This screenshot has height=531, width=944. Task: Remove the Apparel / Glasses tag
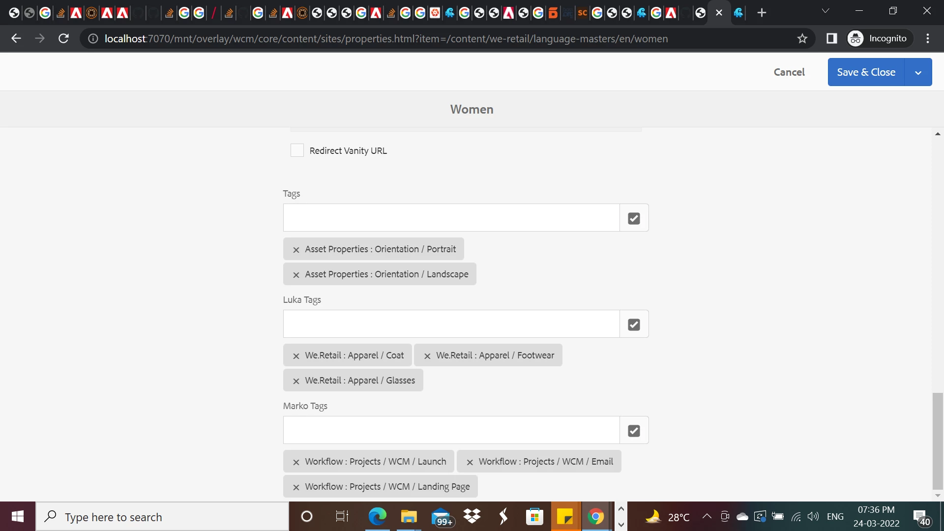coord(296,381)
